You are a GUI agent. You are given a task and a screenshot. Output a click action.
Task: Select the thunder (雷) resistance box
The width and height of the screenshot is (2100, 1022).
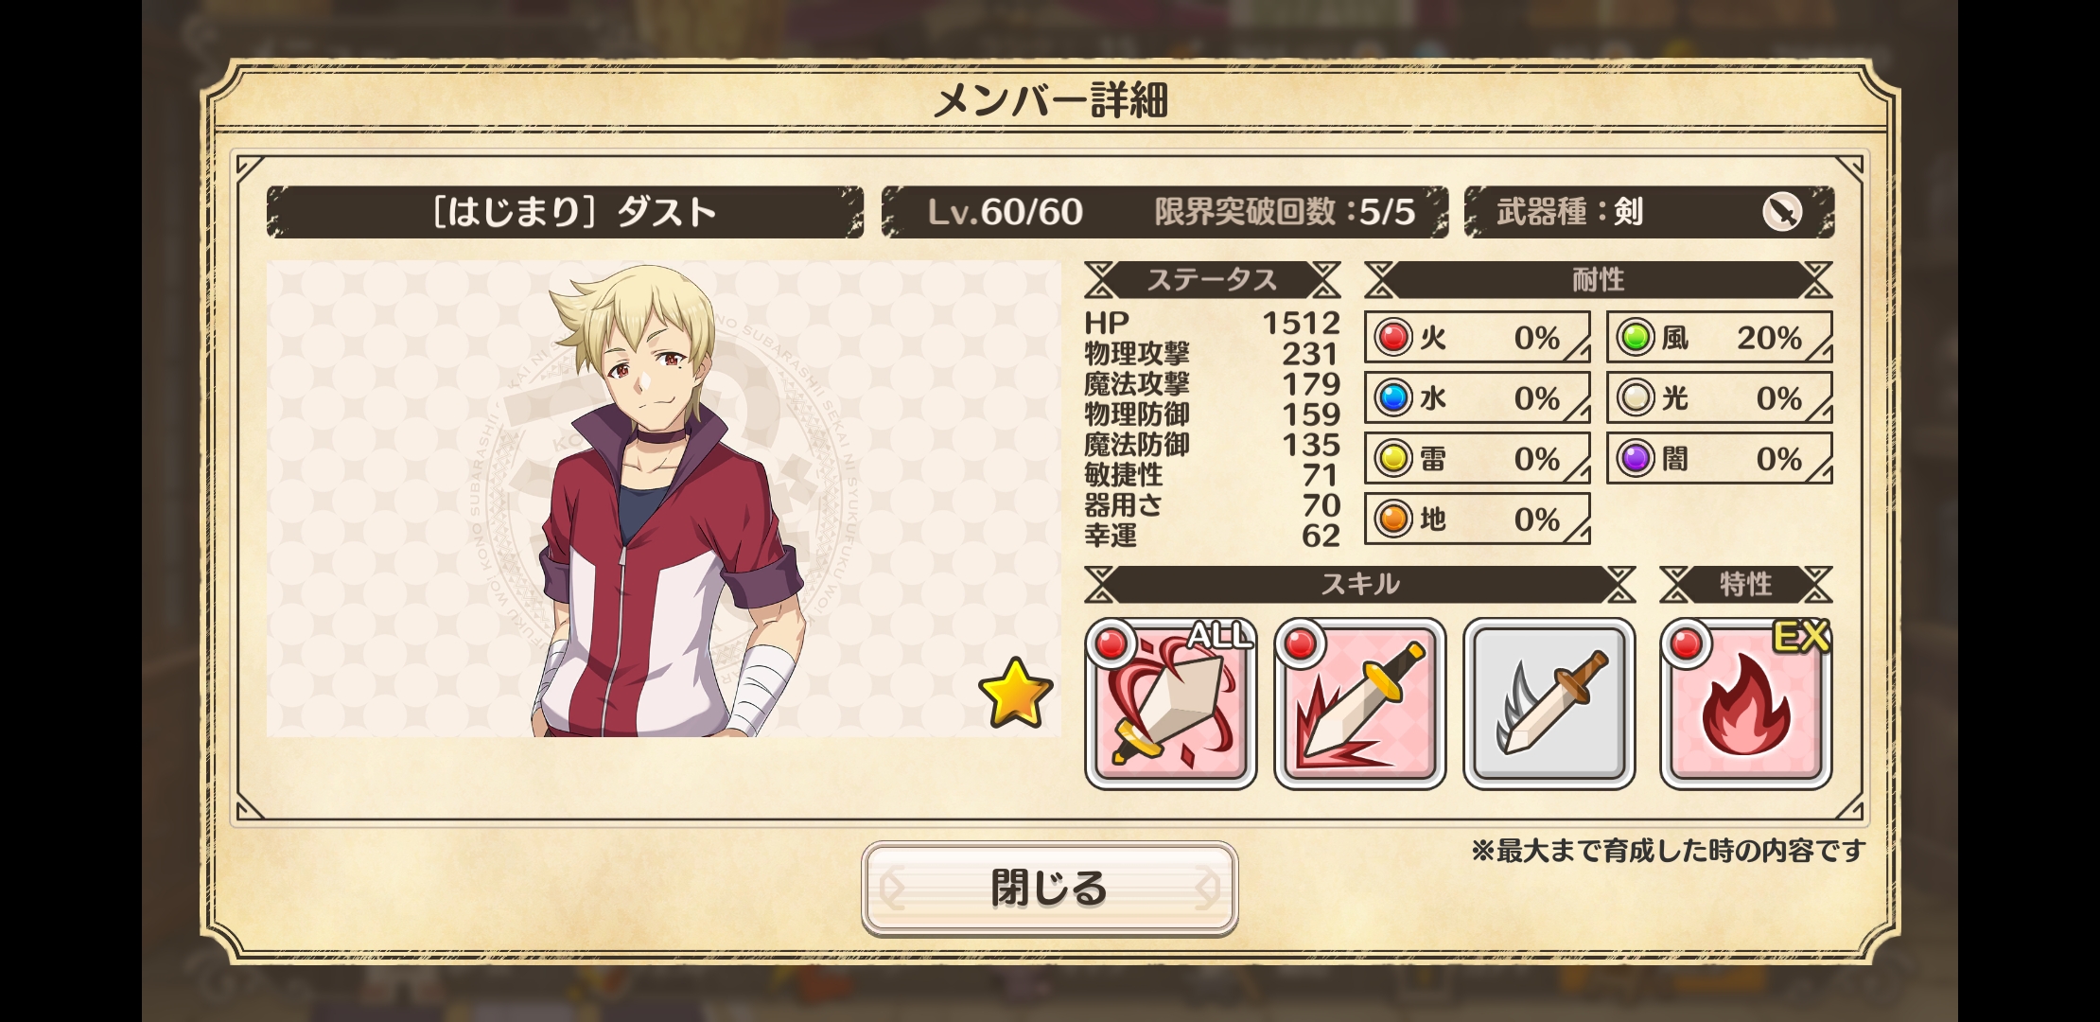pyautogui.click(x=1477, y=458)
